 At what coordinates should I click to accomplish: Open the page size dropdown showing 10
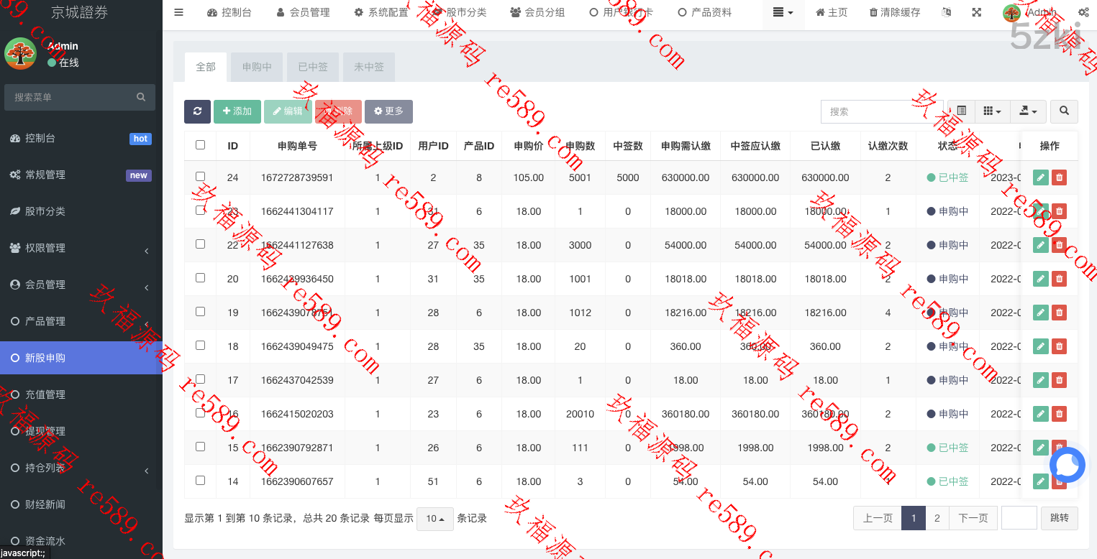click(434, 519)
